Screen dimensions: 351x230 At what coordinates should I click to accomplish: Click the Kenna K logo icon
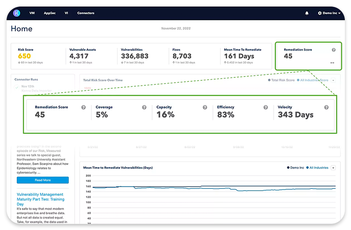[x=17, y=13]
